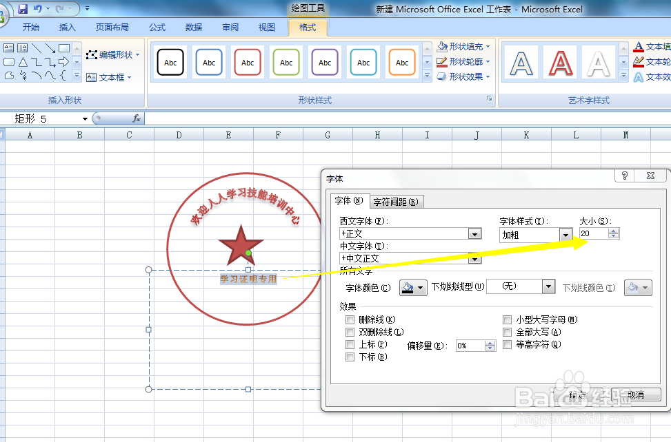Tick the 双删除线 double strikethrough checkbox
Screen dimensions: 671x442
tap(350, 332)
